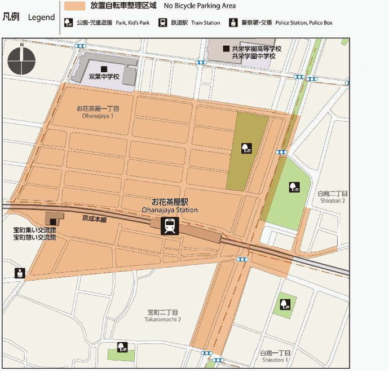Click the park icon below the Takaramachi 2 label
389x371 pixels.
(121, 347)
